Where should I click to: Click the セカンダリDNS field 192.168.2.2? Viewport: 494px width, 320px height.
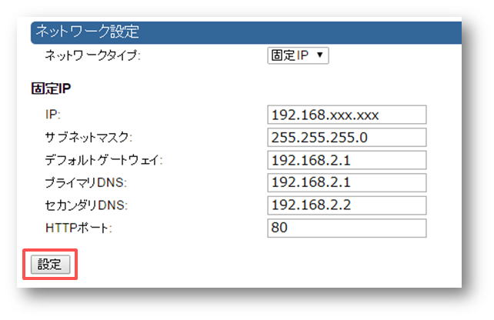tap(347, 205)
